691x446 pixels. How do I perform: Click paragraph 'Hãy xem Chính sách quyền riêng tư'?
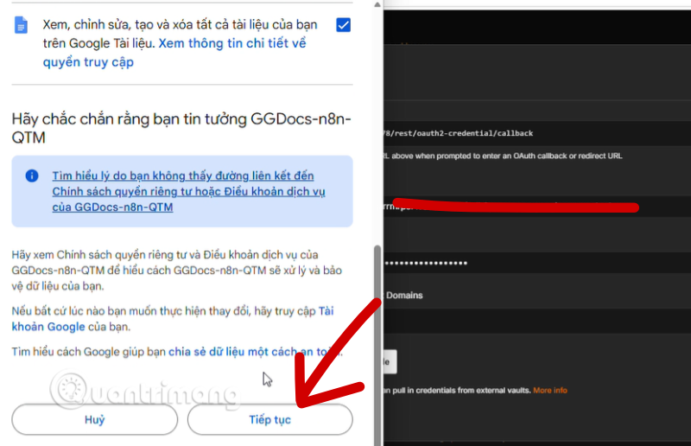click(x=177, y=270)
